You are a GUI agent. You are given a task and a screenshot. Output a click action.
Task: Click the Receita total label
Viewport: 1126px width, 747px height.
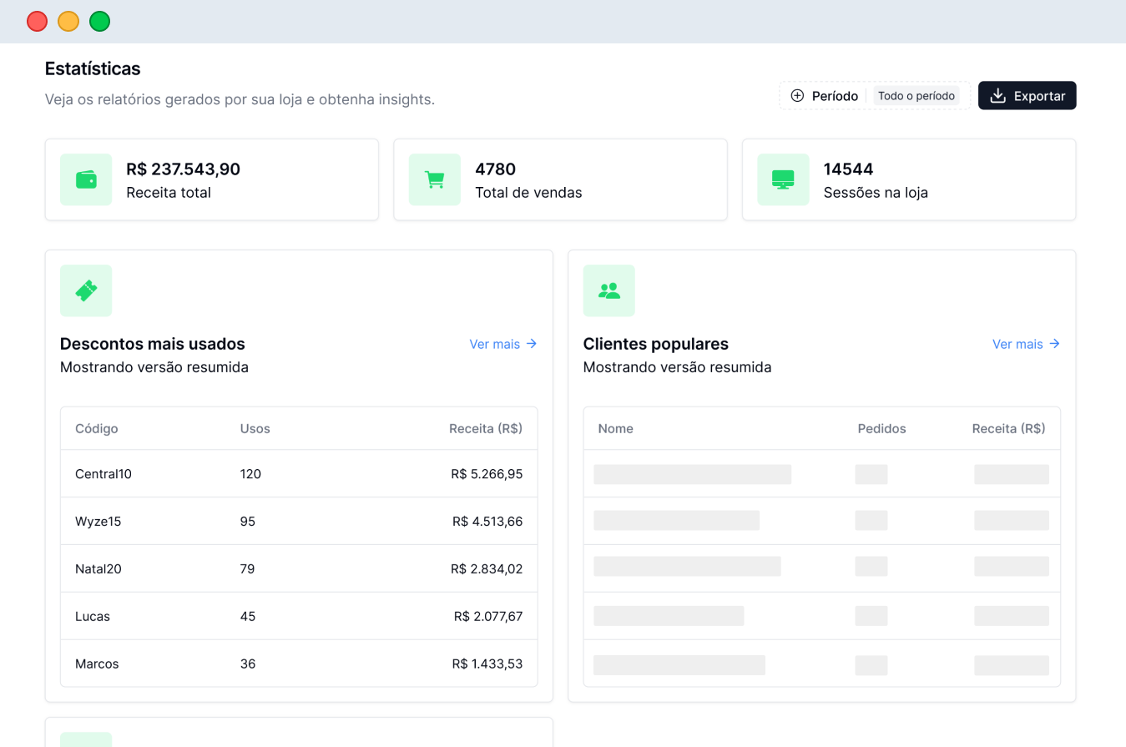point(169,193)
